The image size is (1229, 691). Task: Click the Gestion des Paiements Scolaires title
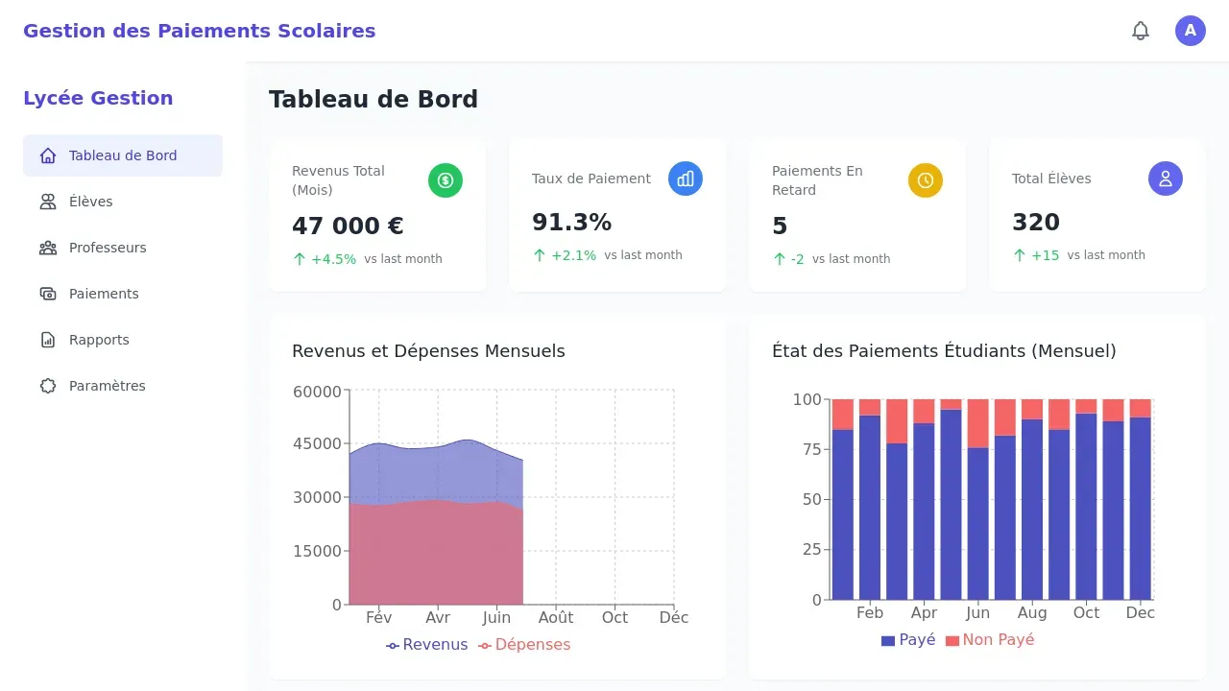[x=199, y=30]
